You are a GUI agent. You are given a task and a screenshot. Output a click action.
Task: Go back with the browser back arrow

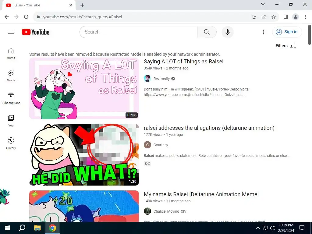point(7,17)
